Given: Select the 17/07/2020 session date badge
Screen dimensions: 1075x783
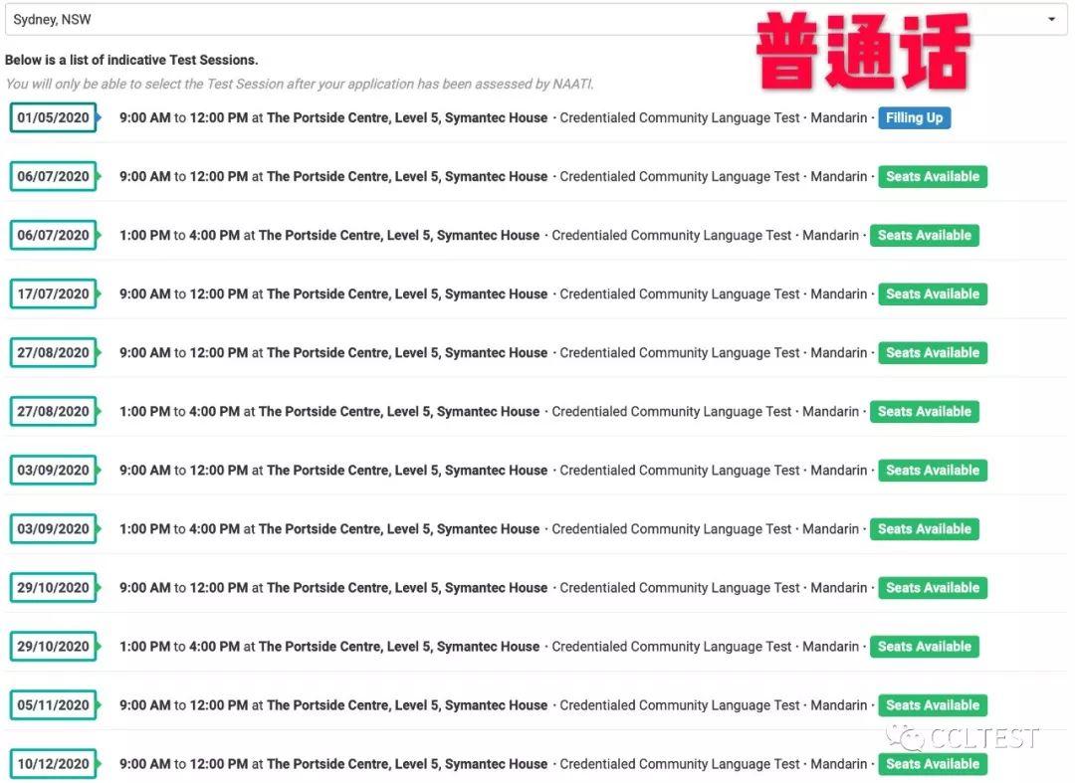Looking at the screenshot, I should coord(54,294).
